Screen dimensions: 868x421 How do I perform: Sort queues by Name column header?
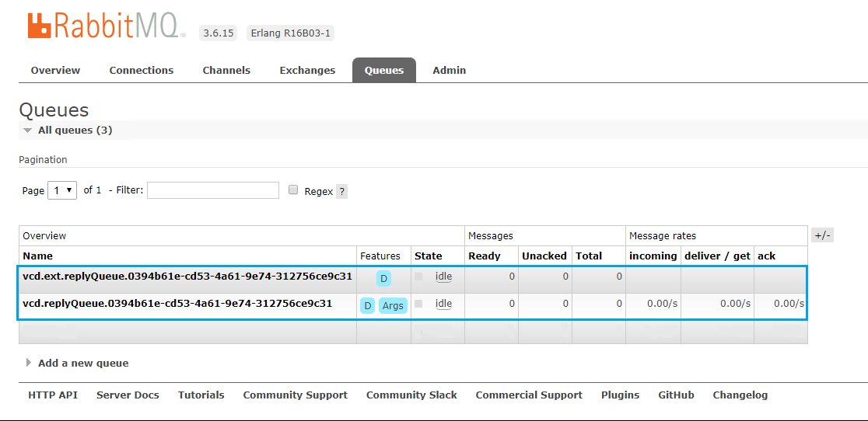coord(38,256)
